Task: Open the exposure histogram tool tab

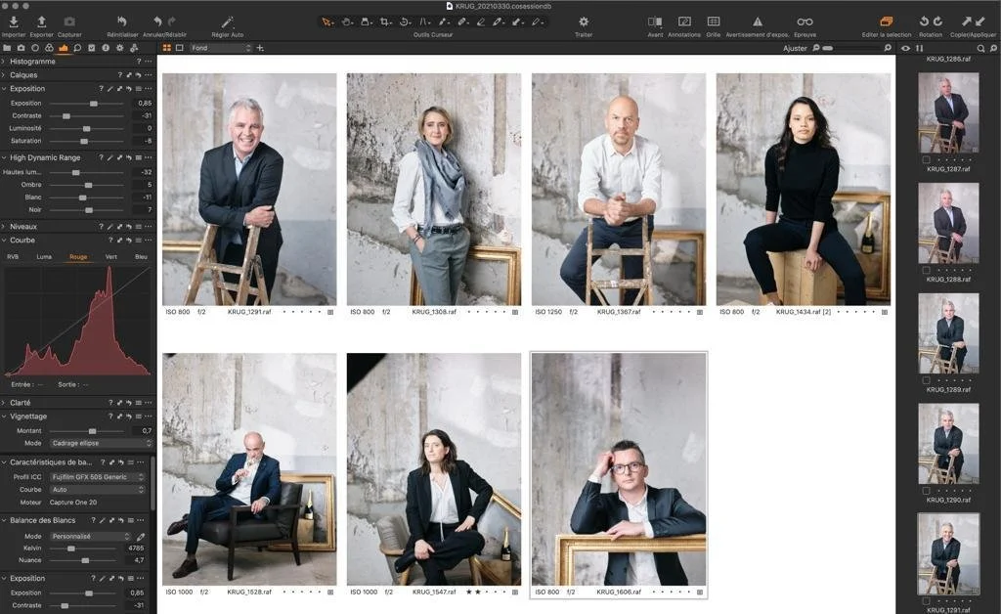Action: pos(64,48)
